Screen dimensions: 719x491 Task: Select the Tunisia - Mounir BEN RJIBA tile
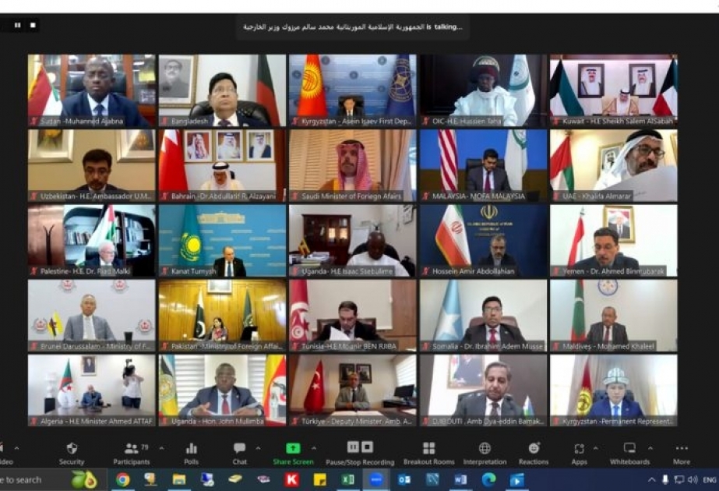[x=353, y=315]
